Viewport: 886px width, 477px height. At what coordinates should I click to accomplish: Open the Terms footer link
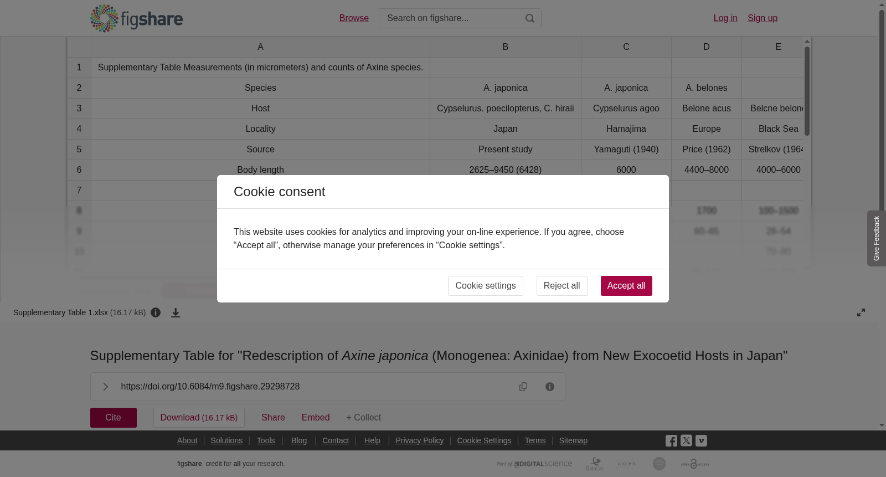click(x=535, y=440)
